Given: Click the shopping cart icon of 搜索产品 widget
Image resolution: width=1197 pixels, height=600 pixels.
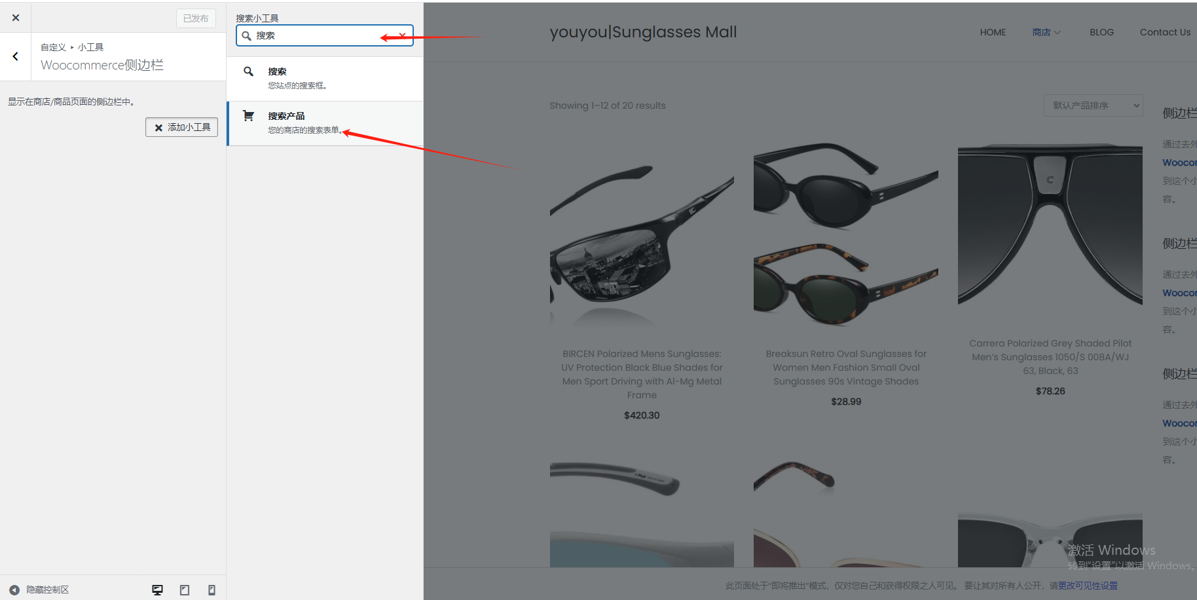Looking at the screenshot, I should (248, 116).
